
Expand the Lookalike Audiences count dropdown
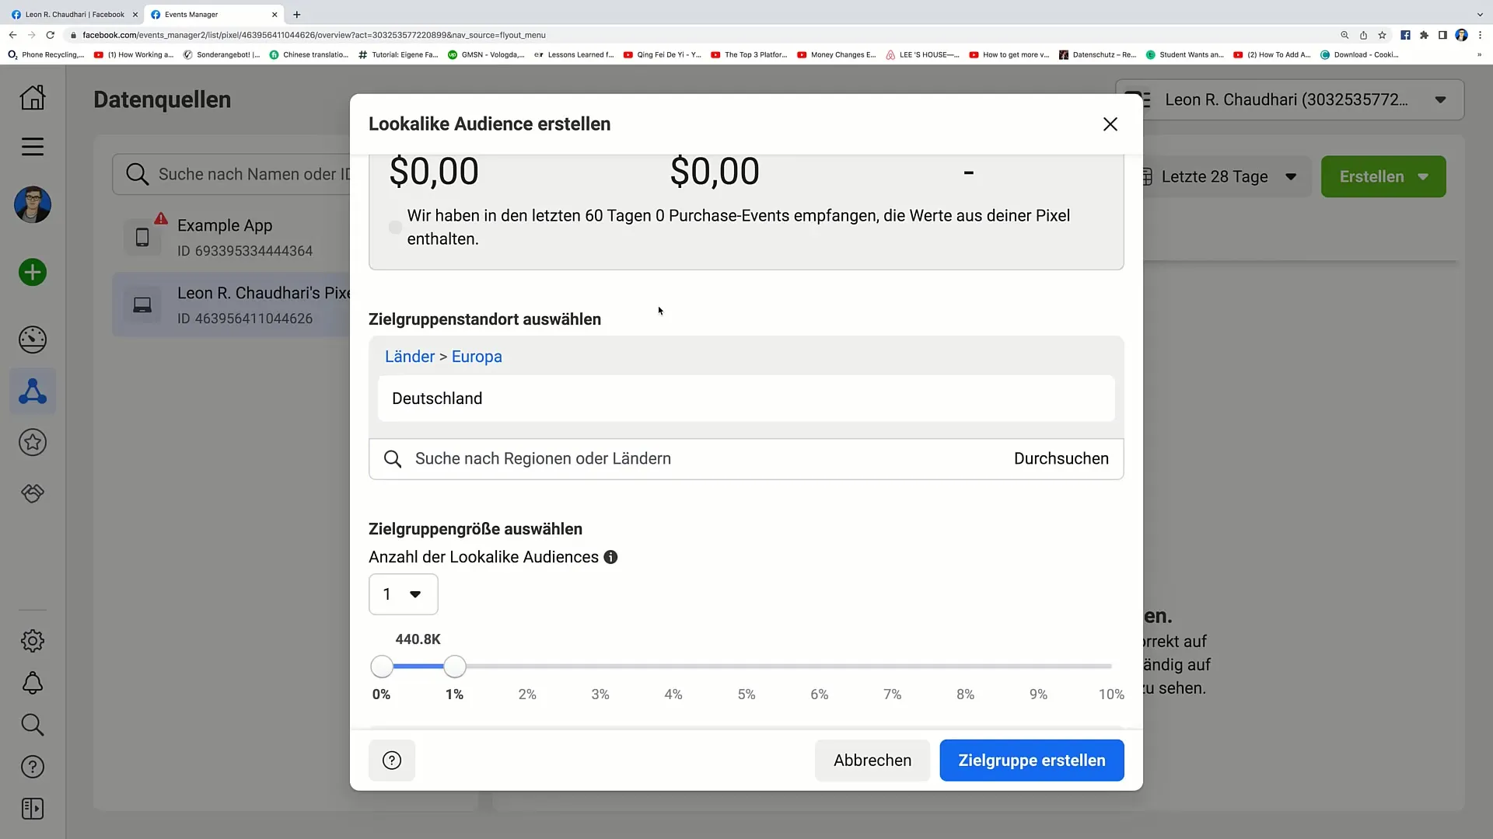click(x=404, y=594)
